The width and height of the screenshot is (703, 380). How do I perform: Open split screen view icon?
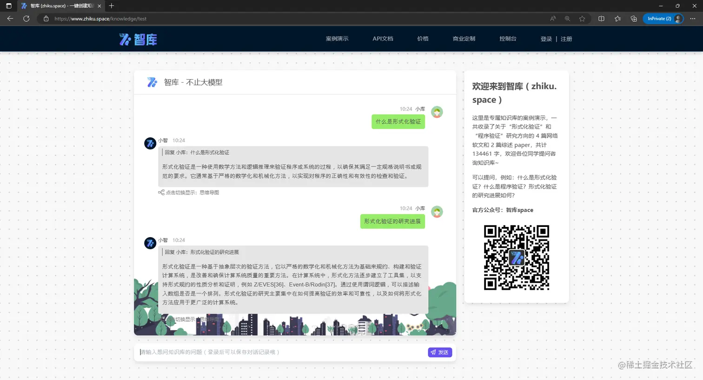click(x=601, y=19)
